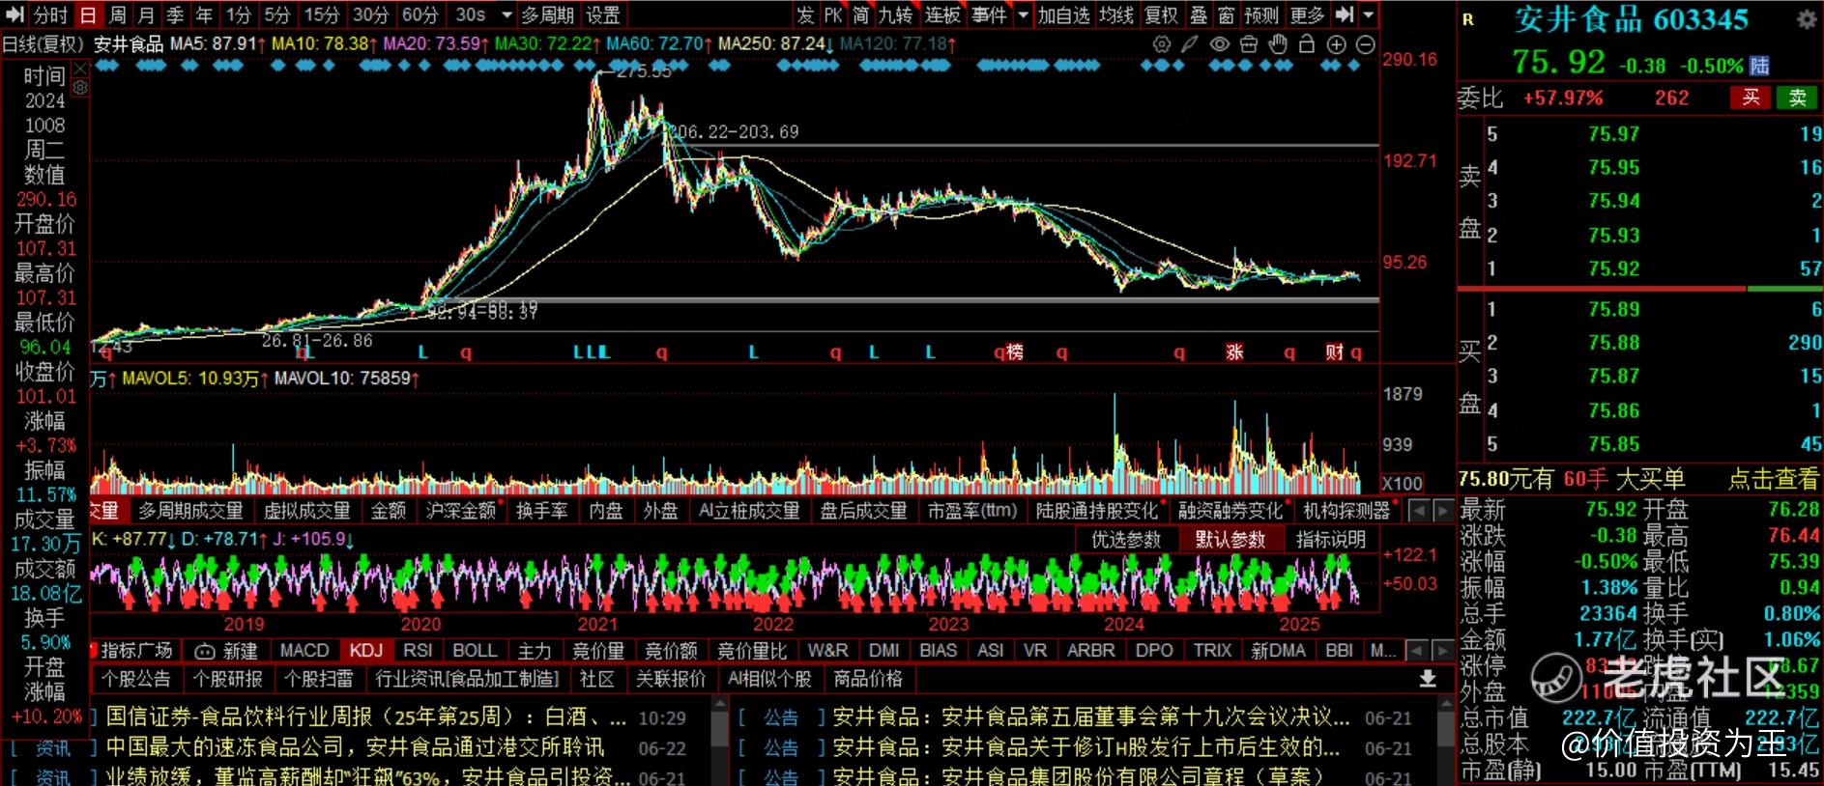
Task: Switch to the 60分 period
Action: (x=420, y=14)
